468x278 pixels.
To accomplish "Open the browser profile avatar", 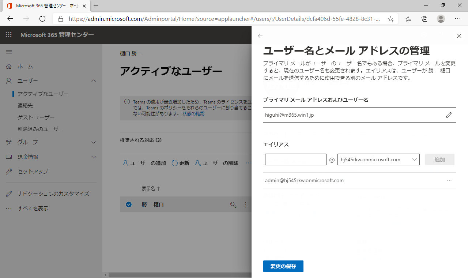I will coord(441,19).
